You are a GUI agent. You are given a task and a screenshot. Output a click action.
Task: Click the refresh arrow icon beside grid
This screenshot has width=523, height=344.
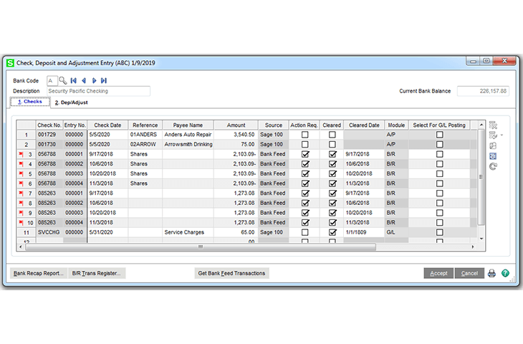click(493, 166)
